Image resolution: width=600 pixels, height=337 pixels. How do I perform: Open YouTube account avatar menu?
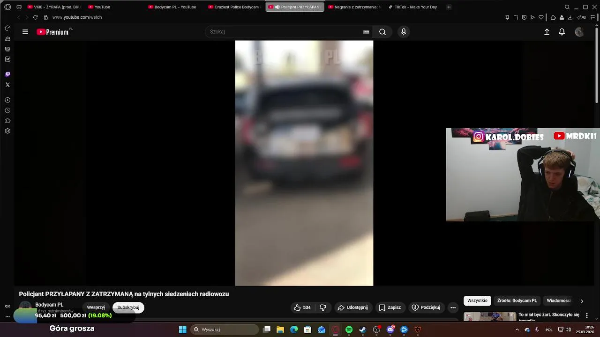(579, 32)
